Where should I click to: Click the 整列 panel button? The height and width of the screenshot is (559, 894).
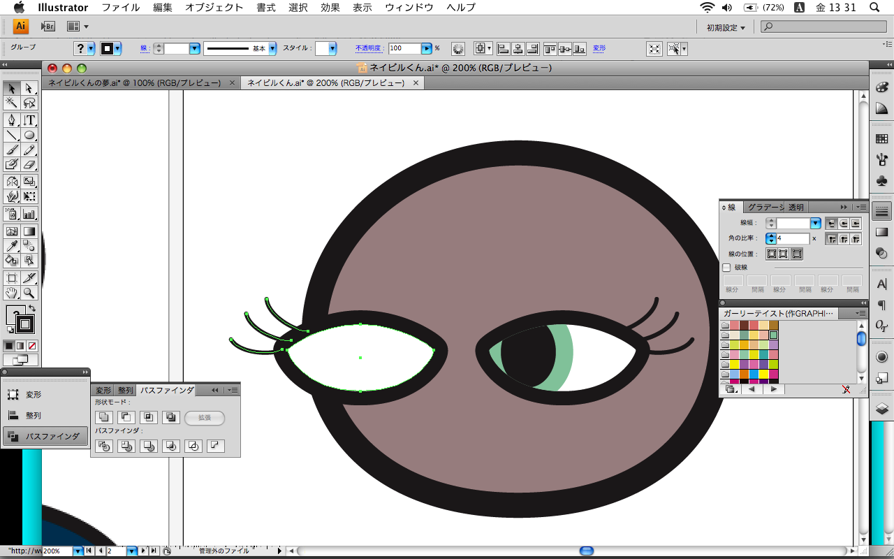[34, 415]
